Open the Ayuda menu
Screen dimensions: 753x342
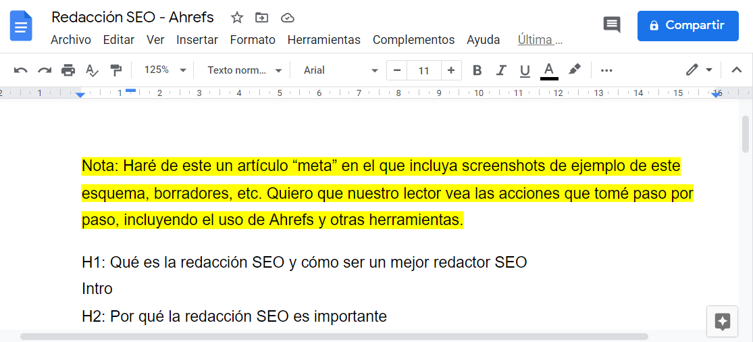pyautogui.click(x=483, y=40)
